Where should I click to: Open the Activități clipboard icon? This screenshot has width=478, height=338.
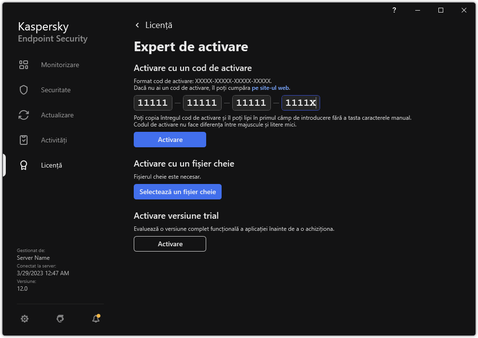24,140
